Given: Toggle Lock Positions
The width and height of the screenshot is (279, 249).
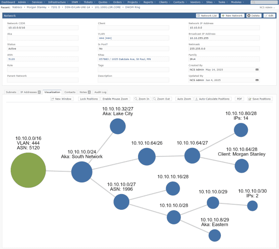Looking at the screenshot, I should tap(88, 99).
